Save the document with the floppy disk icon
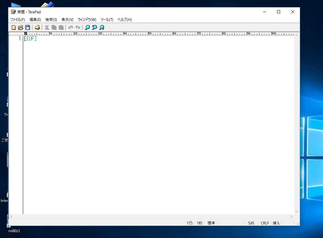Viewport: 323px width, 238px height. pyautogui.click(x=27, y=27)
